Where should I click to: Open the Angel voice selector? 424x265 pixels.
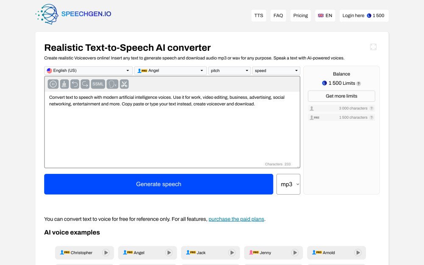coord(170,70)
